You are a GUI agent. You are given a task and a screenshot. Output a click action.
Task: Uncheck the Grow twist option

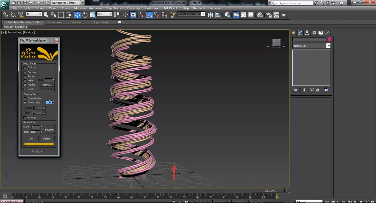tap(25, 103)
